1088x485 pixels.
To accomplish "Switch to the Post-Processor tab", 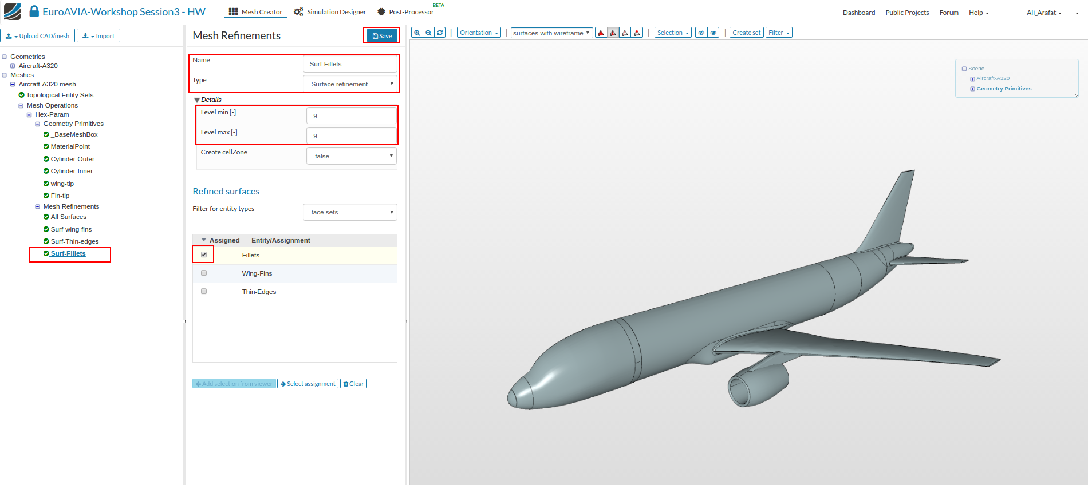I will coord(405,12).
